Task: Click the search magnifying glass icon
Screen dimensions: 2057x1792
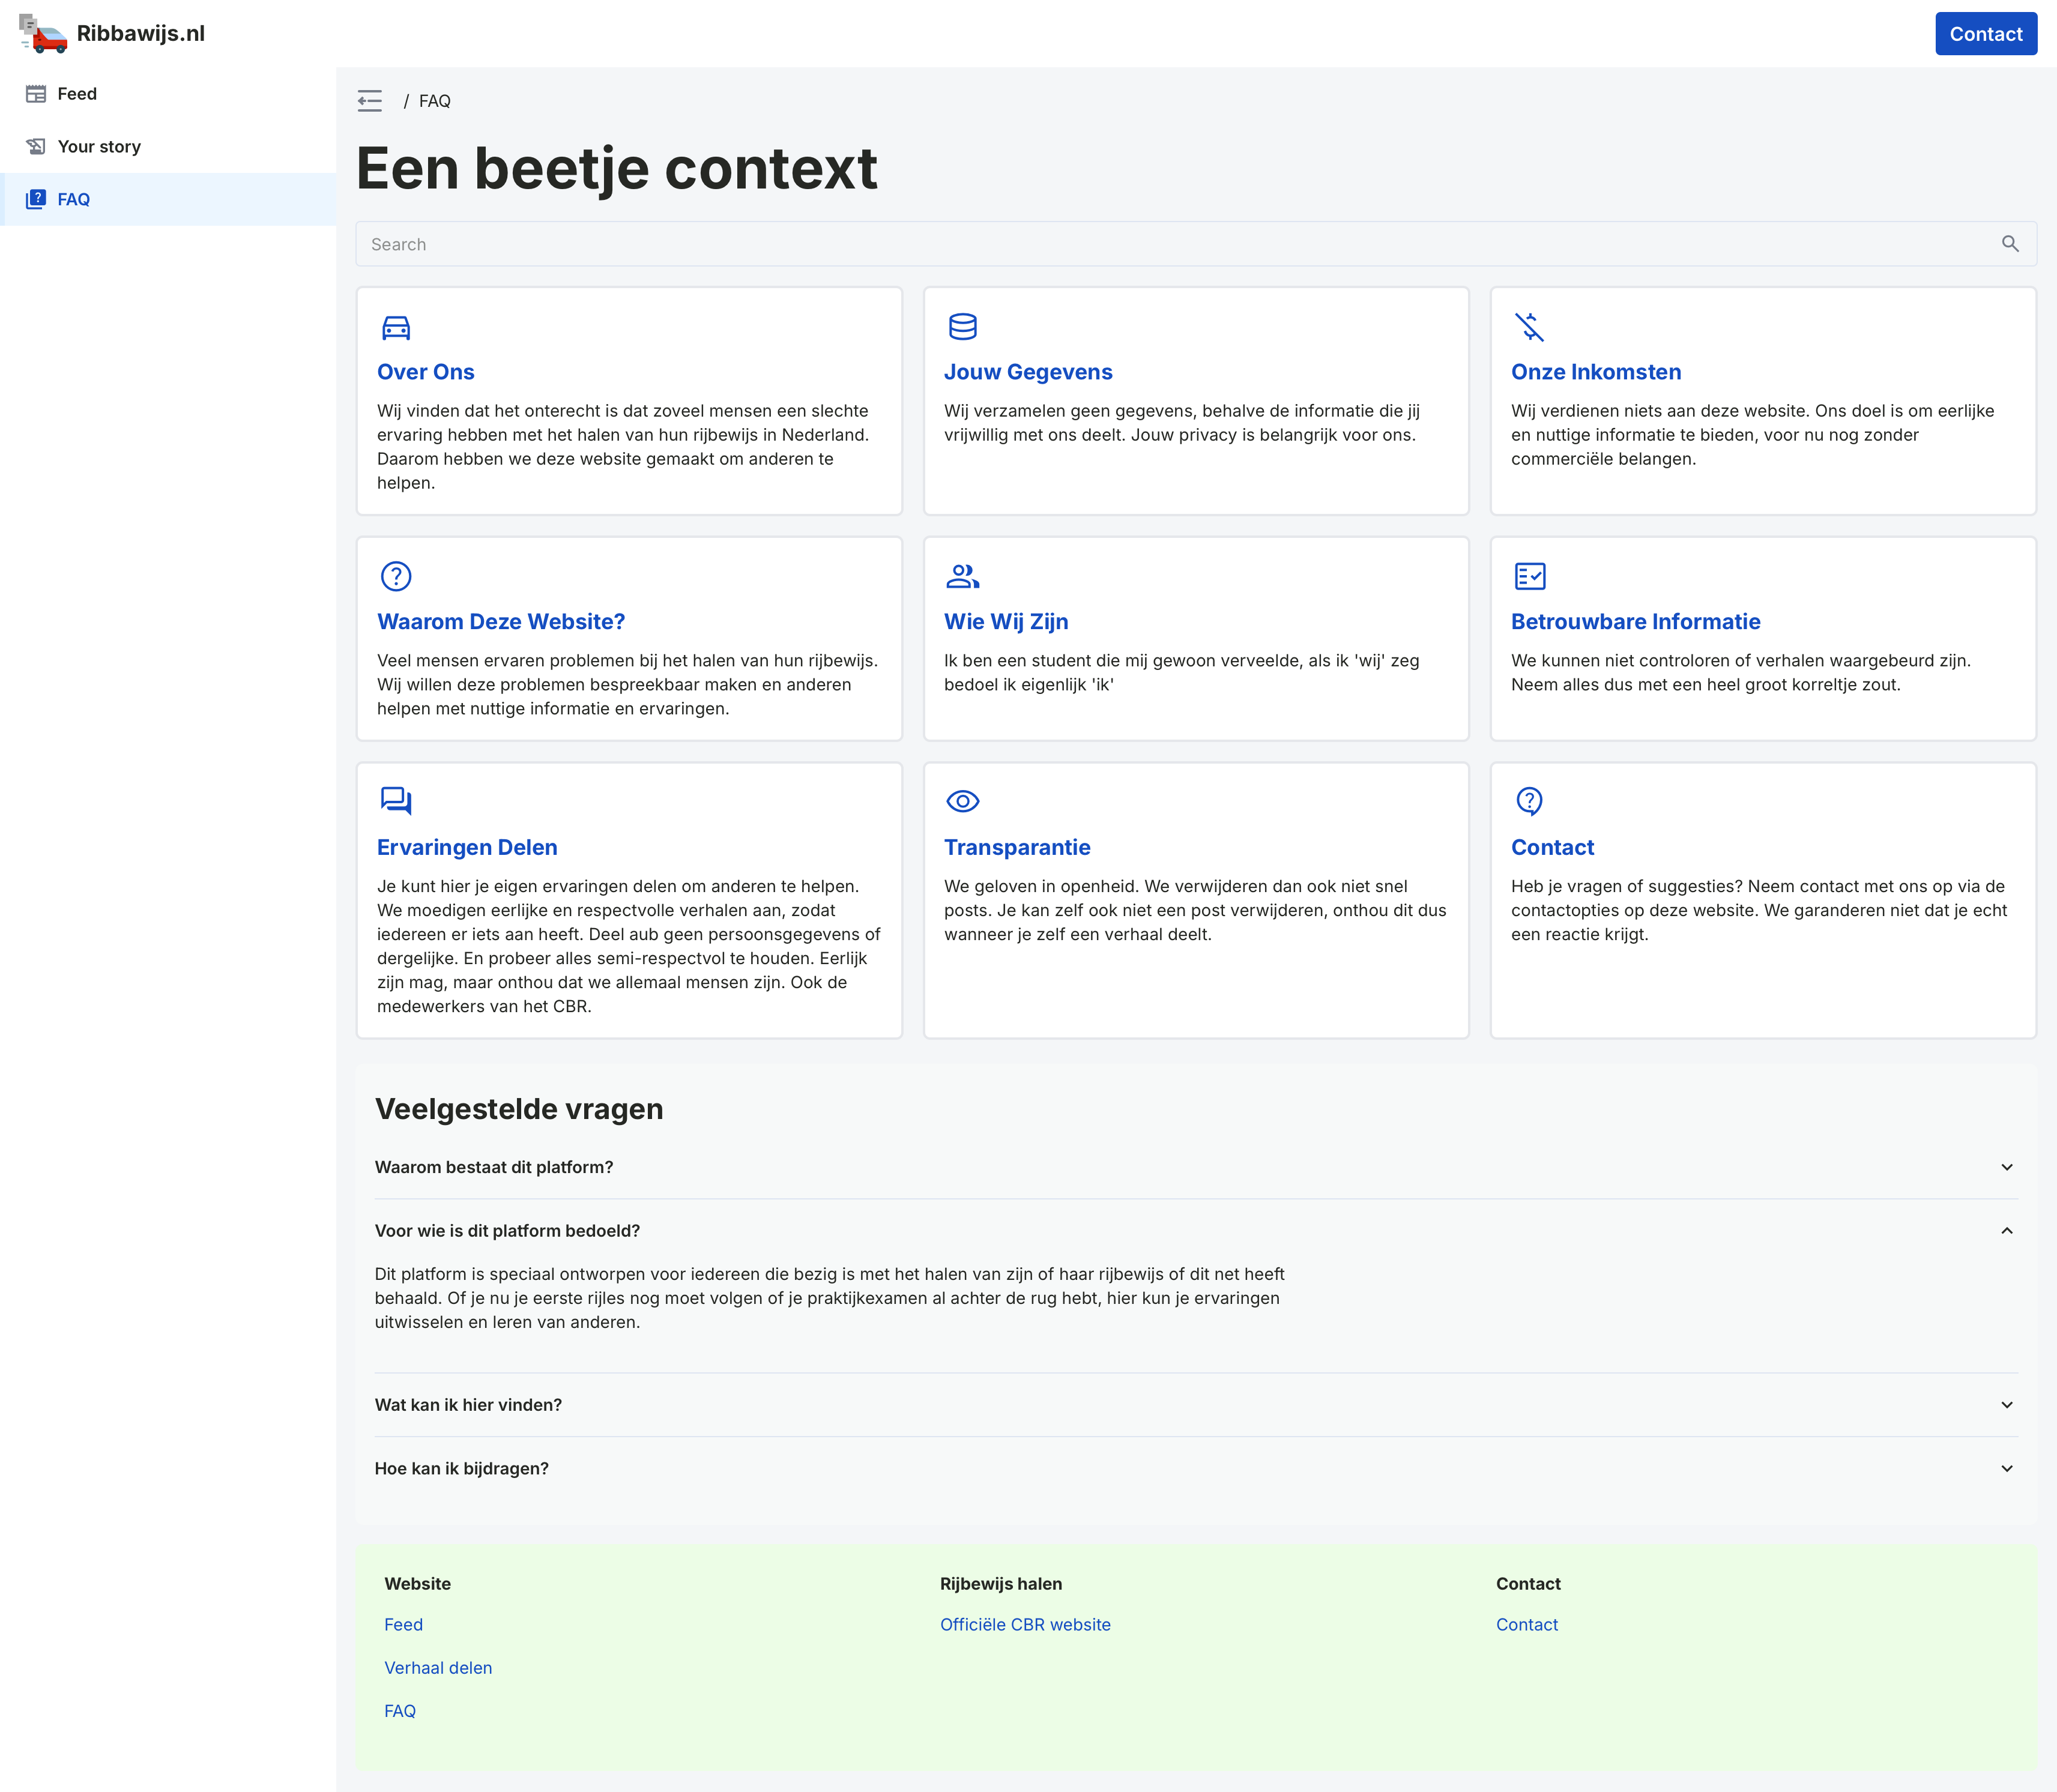Action: [x=2011, y=243]
